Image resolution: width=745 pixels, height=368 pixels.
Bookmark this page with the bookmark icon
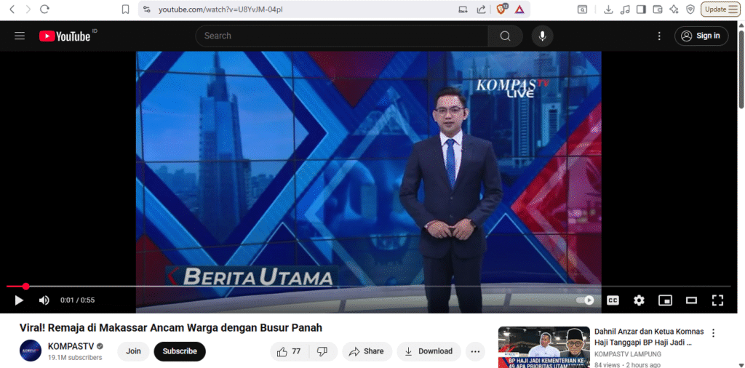[125, 9]
